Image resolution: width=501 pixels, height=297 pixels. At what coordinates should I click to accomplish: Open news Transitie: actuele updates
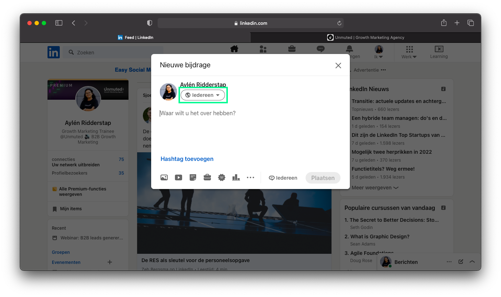[399, 101]
